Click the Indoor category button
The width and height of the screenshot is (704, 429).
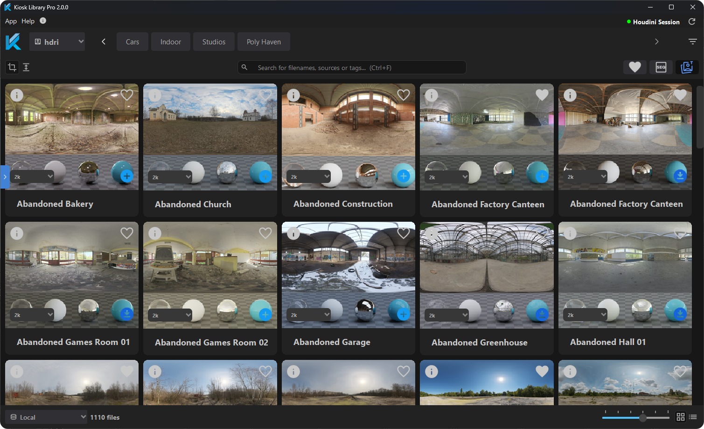(171, 42)
